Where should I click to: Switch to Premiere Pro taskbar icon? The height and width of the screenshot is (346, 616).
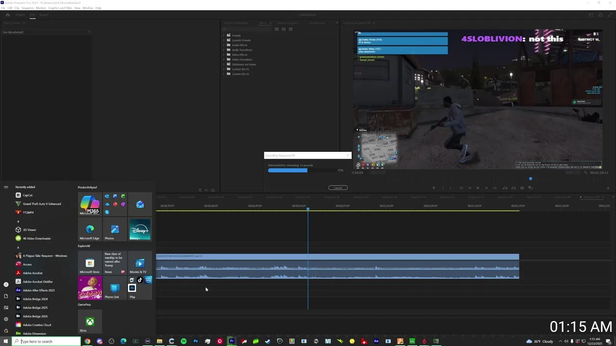pyautogui.click(x=231, y=341)
